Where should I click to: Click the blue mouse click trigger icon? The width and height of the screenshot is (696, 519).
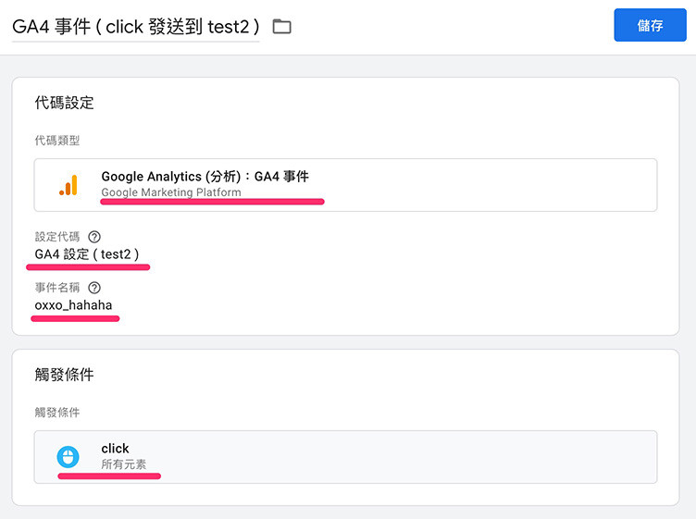[68, 457]
